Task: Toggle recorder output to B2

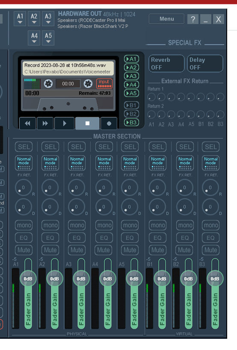Action: click(131, 114)
